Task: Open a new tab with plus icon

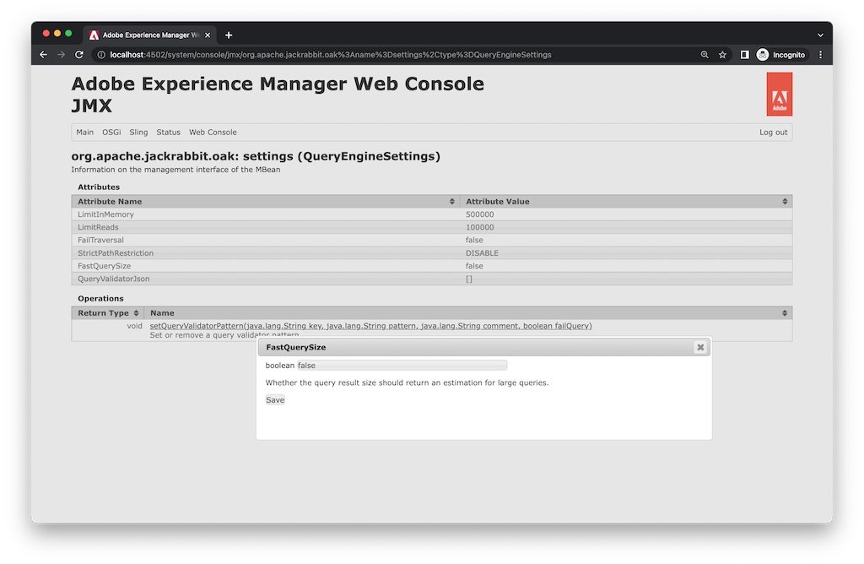Action: point(229,35)
